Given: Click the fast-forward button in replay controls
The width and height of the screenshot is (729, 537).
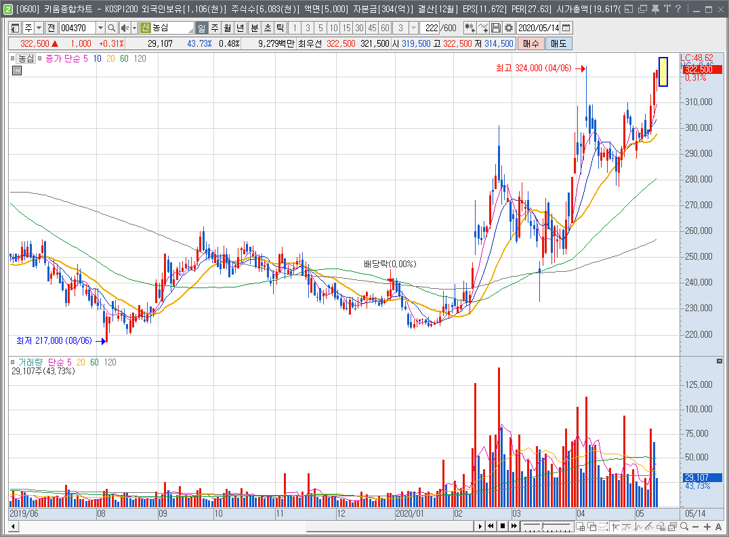Looking at the screenshot, I should (x=514, y=526).
